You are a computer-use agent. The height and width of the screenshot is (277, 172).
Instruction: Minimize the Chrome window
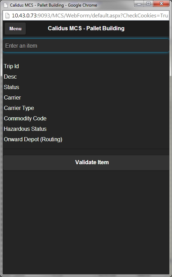point(139,3)
